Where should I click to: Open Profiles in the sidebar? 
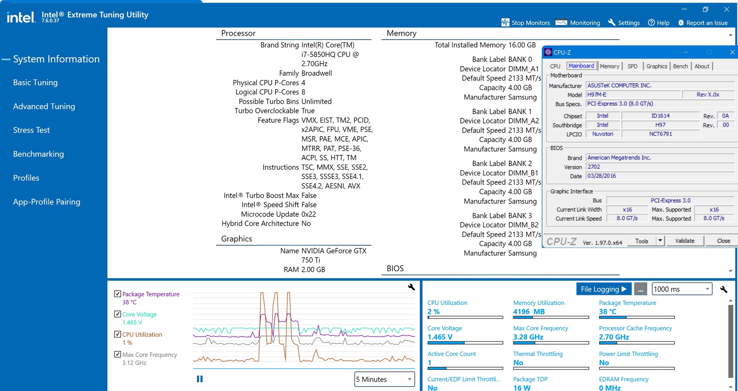[26, 178]
